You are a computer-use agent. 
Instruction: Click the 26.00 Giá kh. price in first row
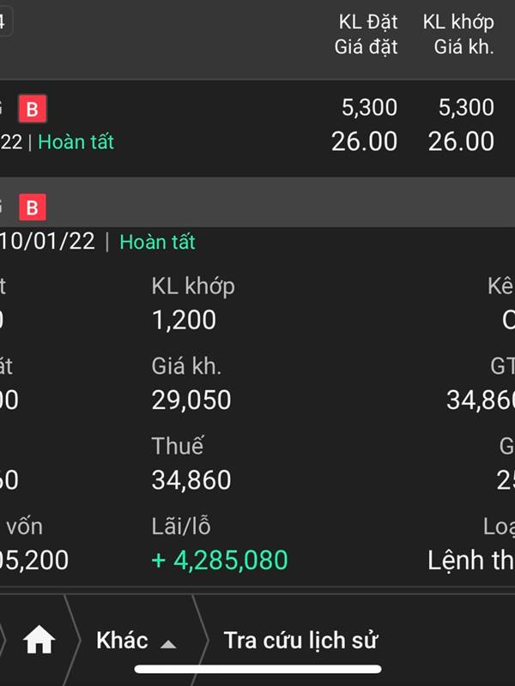tap(461, 141)
